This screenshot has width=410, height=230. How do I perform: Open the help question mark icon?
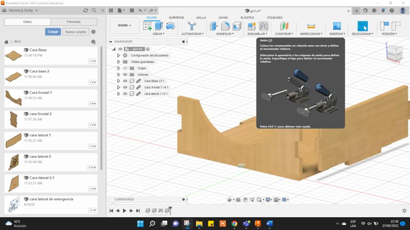[391, 11]
